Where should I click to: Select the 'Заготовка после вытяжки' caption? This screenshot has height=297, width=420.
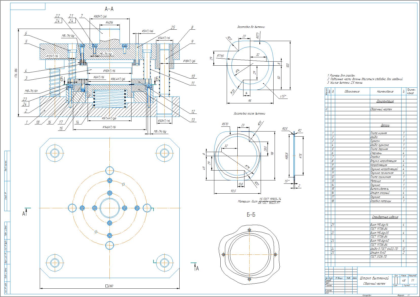click(249, 114)
